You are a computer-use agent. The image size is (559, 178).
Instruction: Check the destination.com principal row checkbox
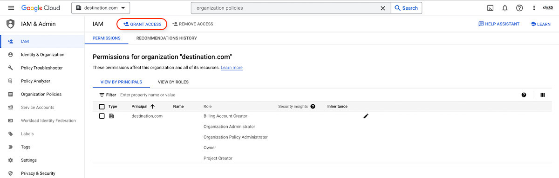pyautogui.click(x=102, y=116)
